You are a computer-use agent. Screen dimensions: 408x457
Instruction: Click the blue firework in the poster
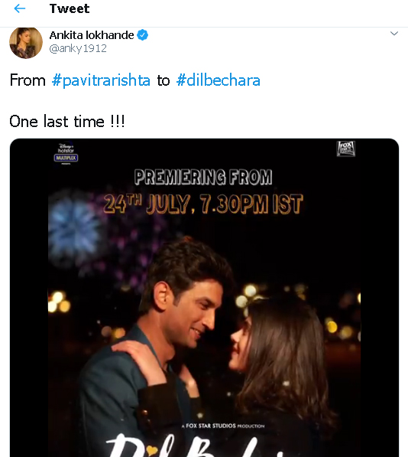click(x=73, y=228)
